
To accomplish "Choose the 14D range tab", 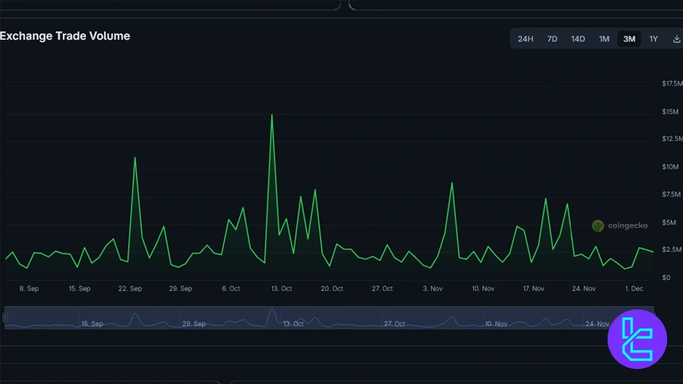I will 578,39.
